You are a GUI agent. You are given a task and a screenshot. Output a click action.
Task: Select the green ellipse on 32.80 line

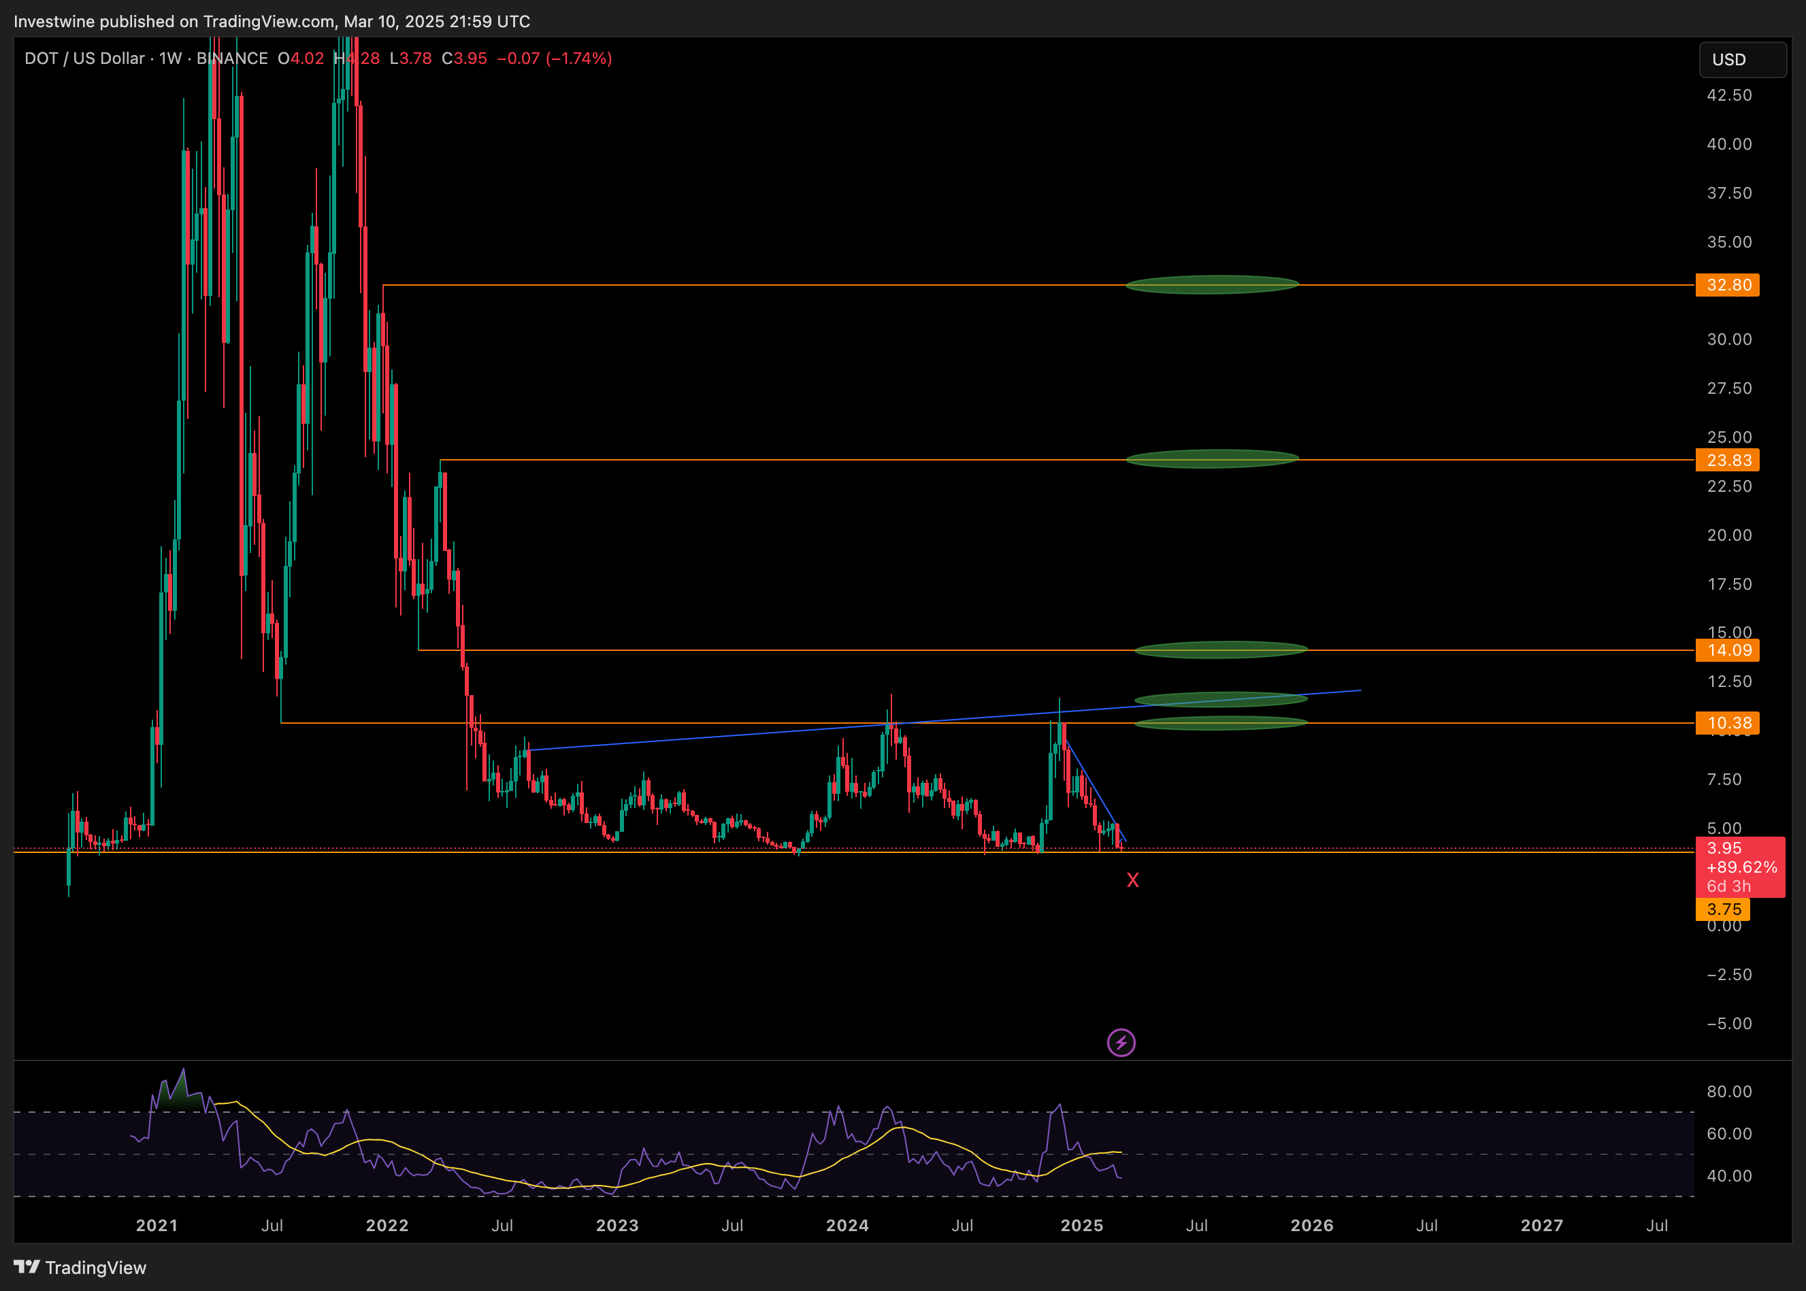(x=1212, y=284)
